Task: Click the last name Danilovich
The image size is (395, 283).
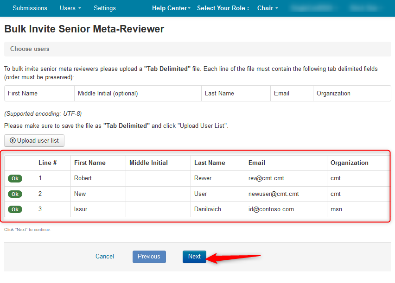Action: coord(208,209)
